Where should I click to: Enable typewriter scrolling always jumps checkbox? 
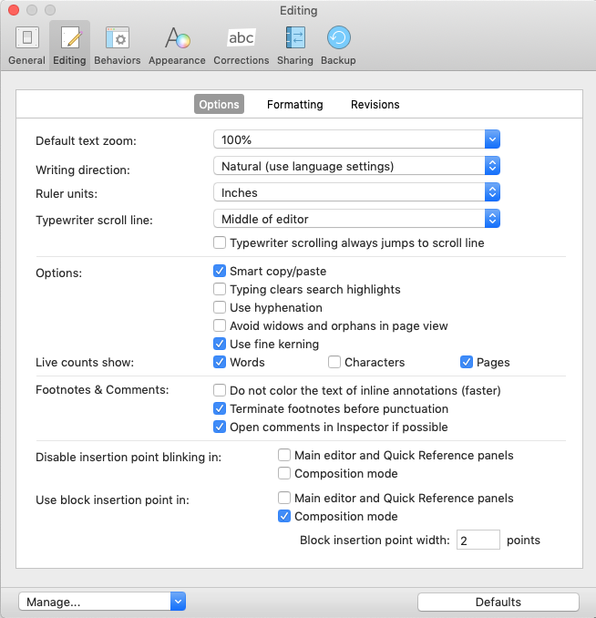pos(220,242)
